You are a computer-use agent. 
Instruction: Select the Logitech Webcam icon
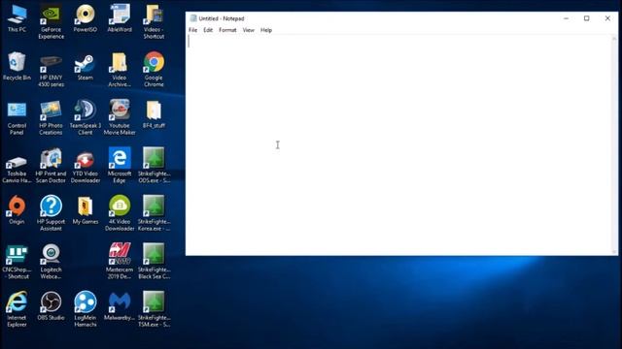click(x=51, y=262)
